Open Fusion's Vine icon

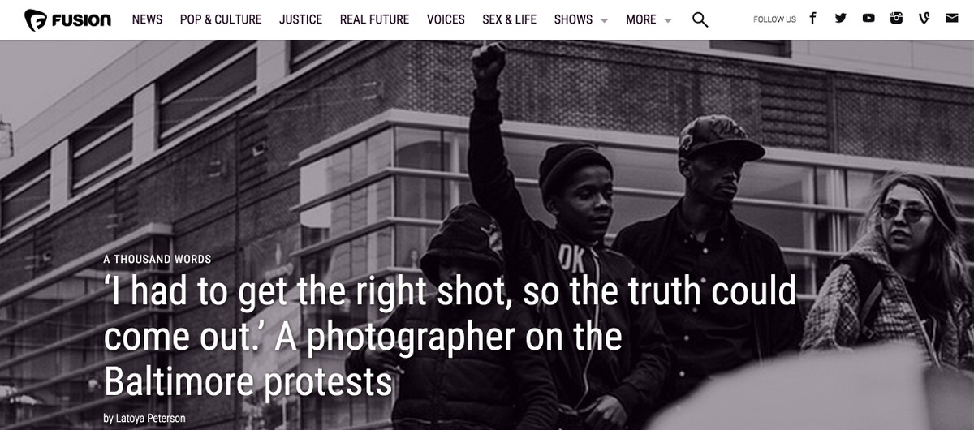coord(924,19)
